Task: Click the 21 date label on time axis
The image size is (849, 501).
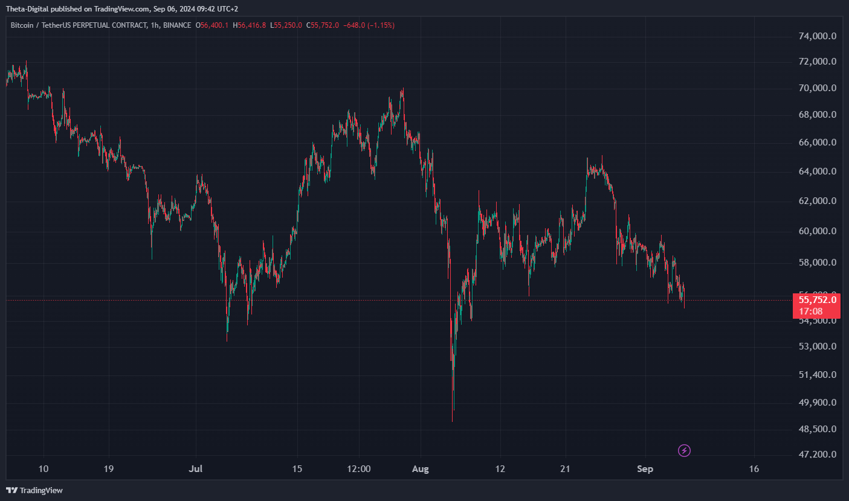Action: [x=566, y=469]
